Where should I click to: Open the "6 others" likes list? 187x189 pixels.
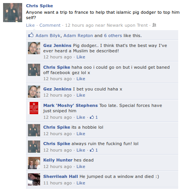pos(113,36)
